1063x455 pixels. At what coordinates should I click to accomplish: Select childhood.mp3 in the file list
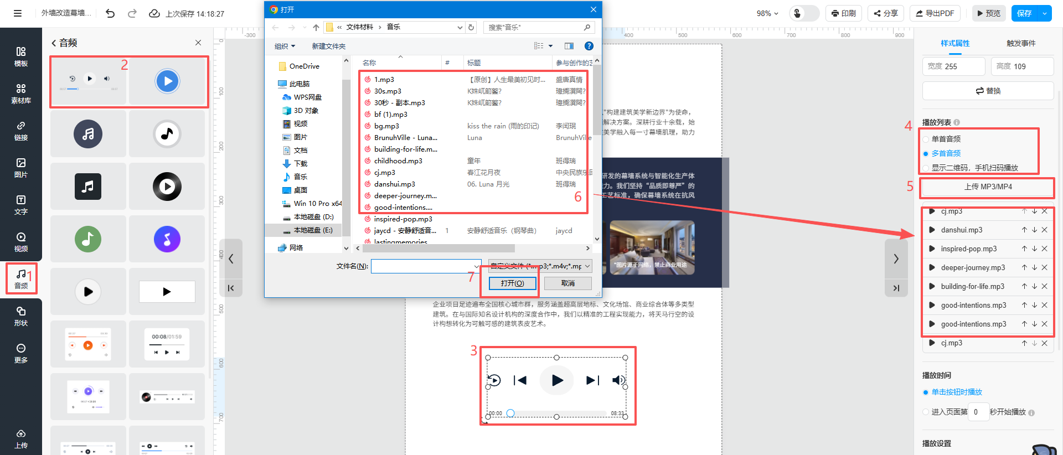click(398, 161)
